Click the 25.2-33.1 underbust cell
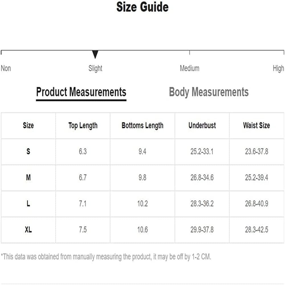This screenshot has height=285, width=285. tap(202, 152)
